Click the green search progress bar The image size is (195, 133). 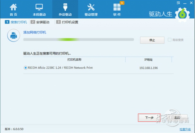click(x=78, y=39)
